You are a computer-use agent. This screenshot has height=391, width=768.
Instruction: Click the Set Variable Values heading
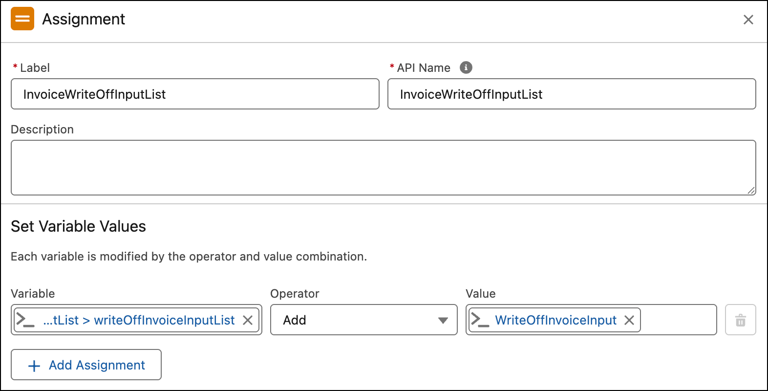coord(78,226)
